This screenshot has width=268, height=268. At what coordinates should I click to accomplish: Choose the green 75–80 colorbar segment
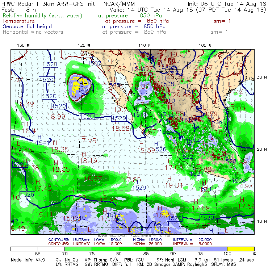point(105,249)
